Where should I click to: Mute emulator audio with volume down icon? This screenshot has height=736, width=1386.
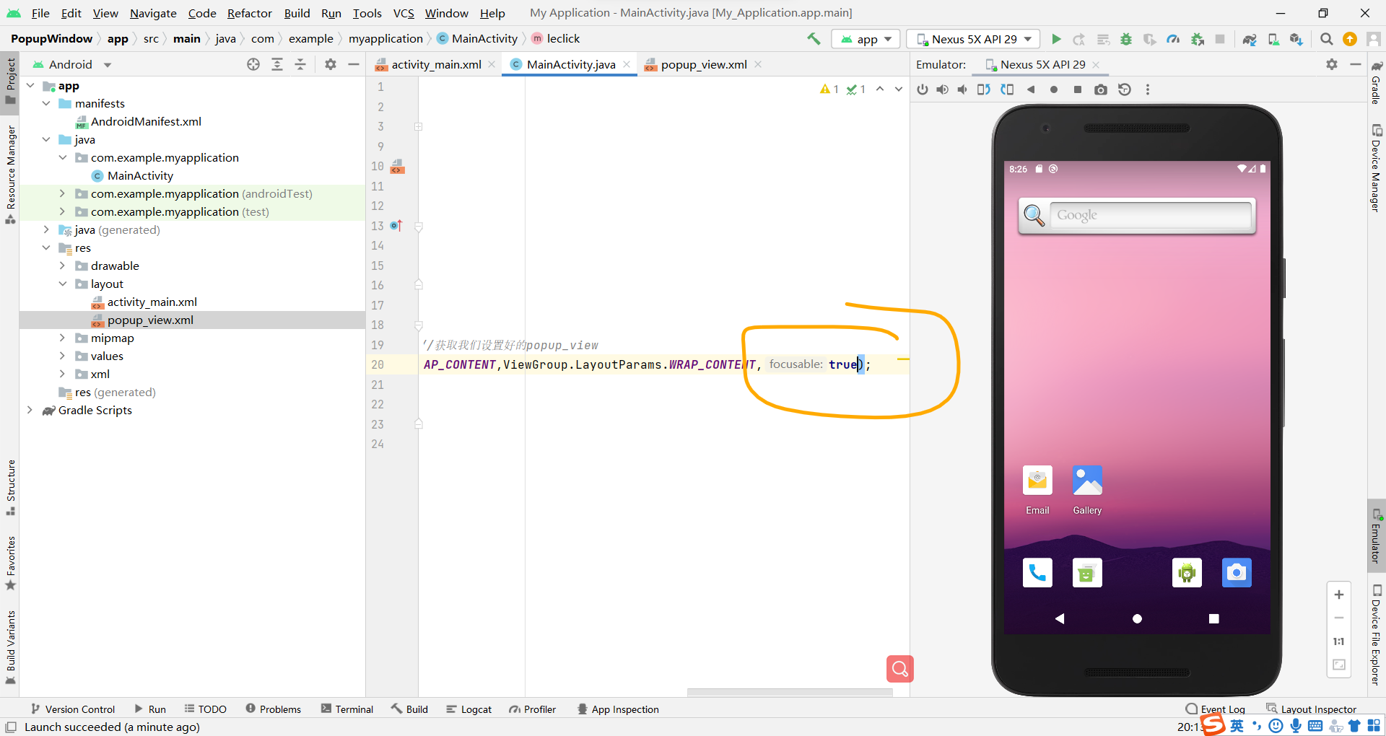tap(962, 89)
